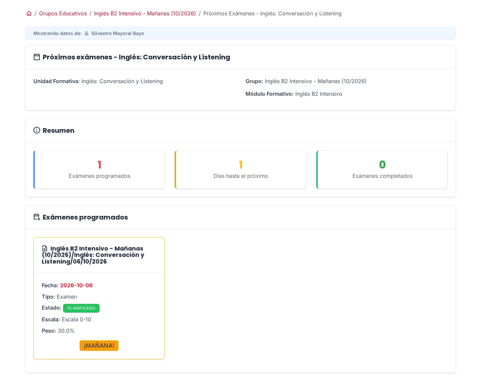
Task: Click the current breadcrumb Próximos Exámenes text
Action: pos(273,13)
